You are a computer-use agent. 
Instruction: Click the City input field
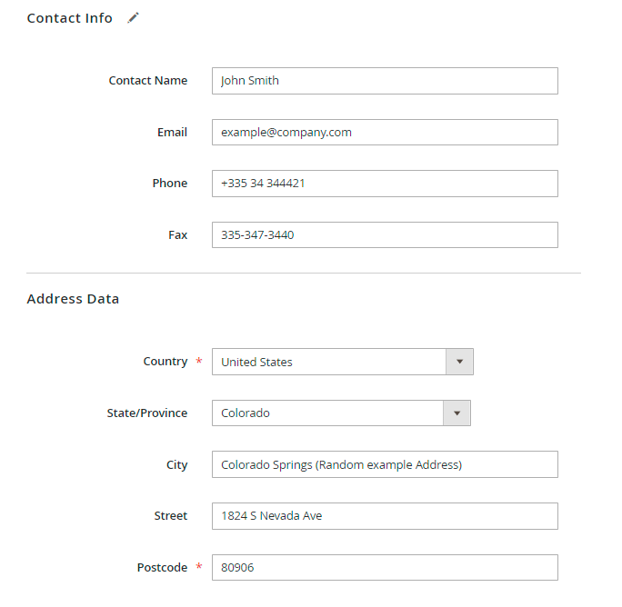pos(384,464)
